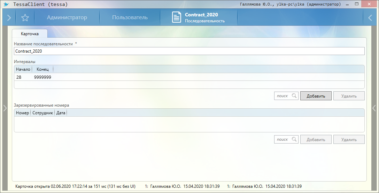Maximize the TessaClient window

(x=356, y=4)
